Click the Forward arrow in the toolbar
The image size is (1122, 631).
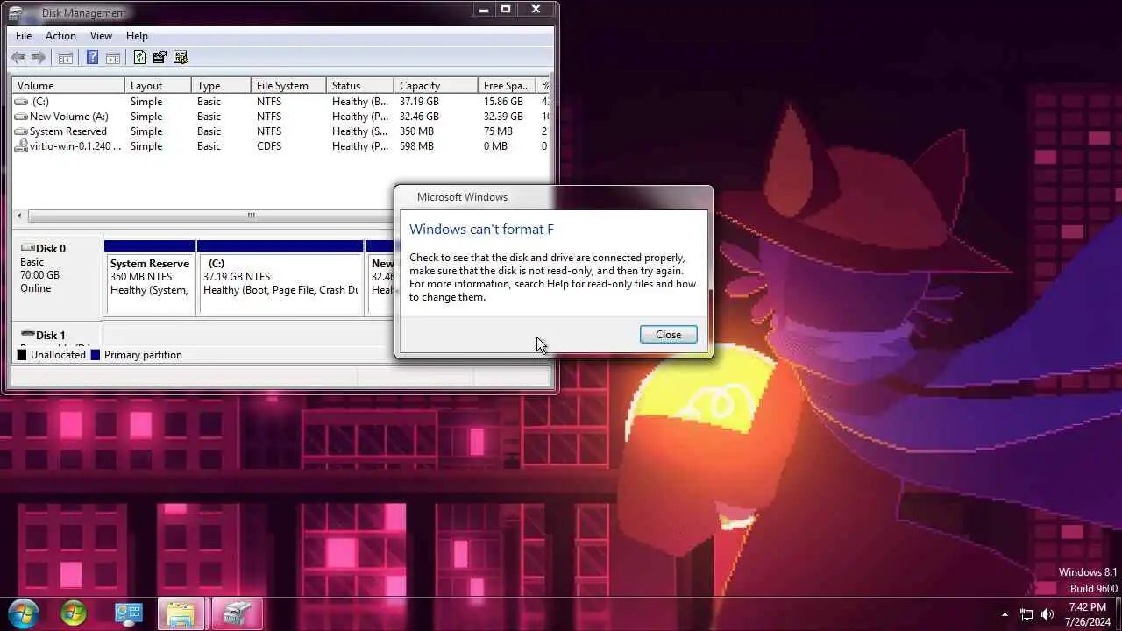pyautogui.click(x=39, y=58)
